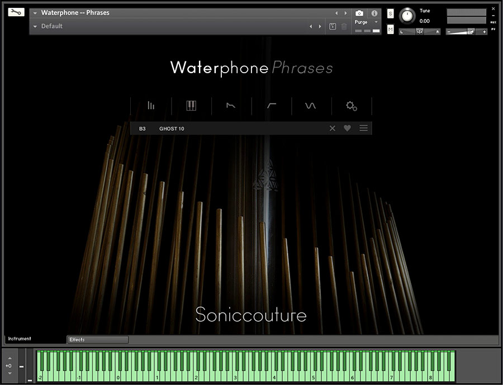Switch to the Effects tab
The width and height of the screenshot is (503, 385).
tap(98, 339)
